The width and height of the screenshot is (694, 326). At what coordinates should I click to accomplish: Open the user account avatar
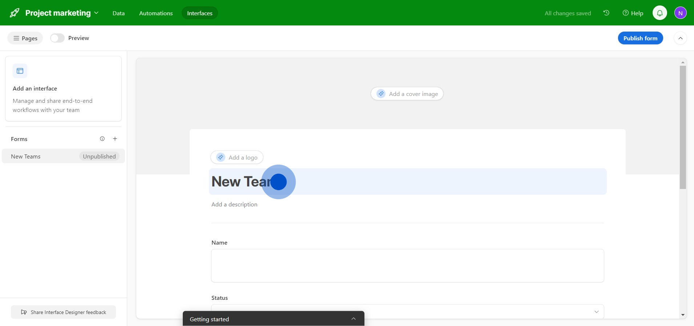point(680,13)
